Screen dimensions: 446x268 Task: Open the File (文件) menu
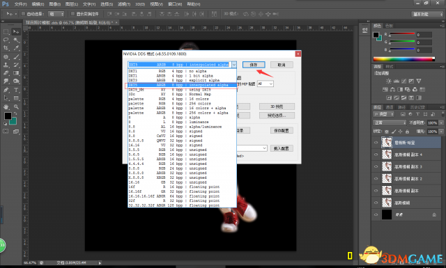coord(20,4)
